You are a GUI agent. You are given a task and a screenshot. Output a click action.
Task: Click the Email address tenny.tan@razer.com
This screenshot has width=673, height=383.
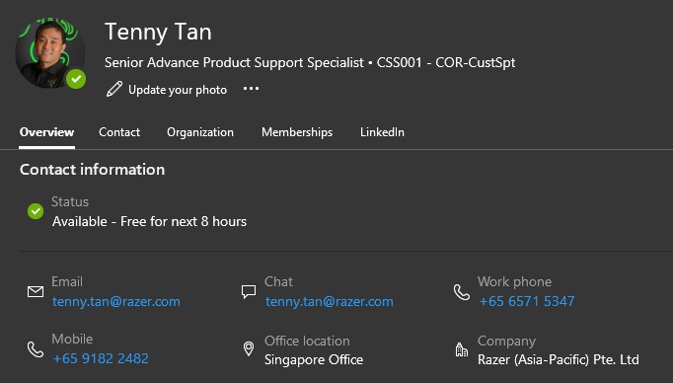(x=116, y=301)
